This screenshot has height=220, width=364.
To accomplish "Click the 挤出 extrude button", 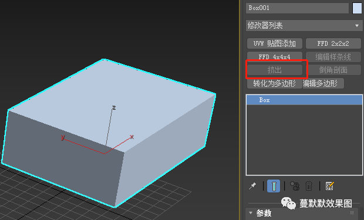I will click(x=275, y=70).
